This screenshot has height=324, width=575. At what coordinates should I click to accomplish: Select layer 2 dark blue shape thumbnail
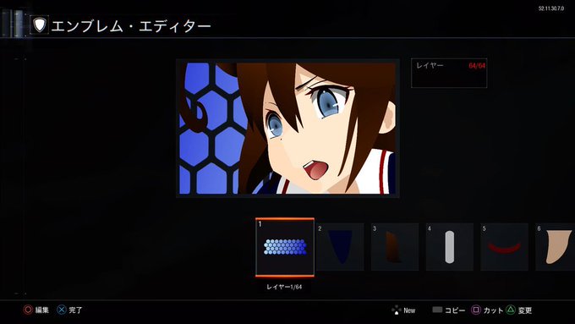(x=340, y=247)
